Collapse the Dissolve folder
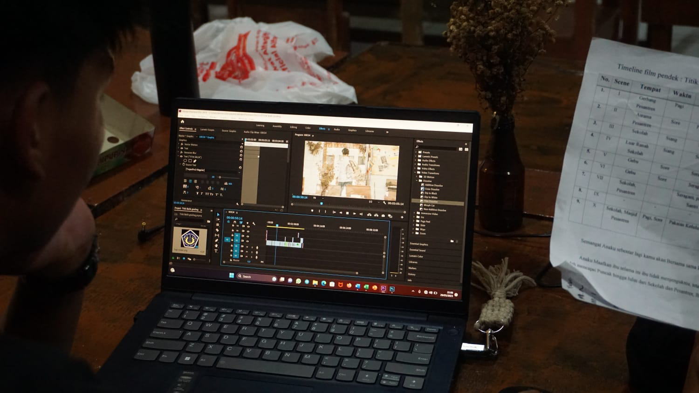 tap(417, 181)
